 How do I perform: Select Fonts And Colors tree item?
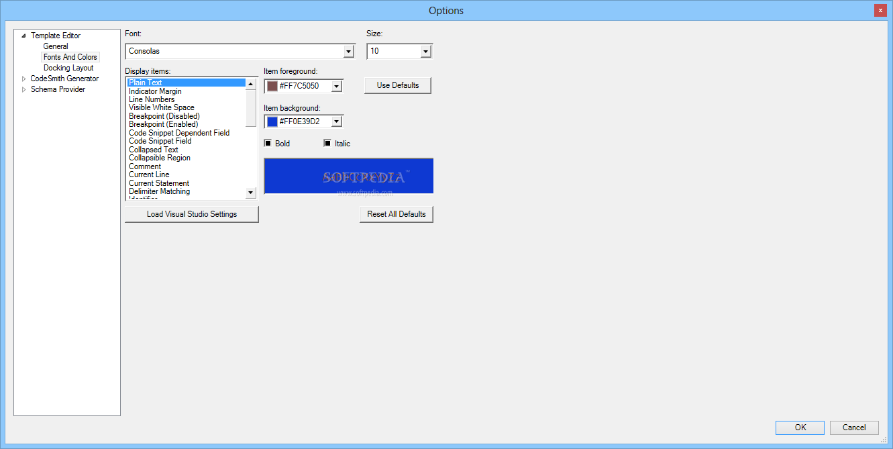point(70,57)
